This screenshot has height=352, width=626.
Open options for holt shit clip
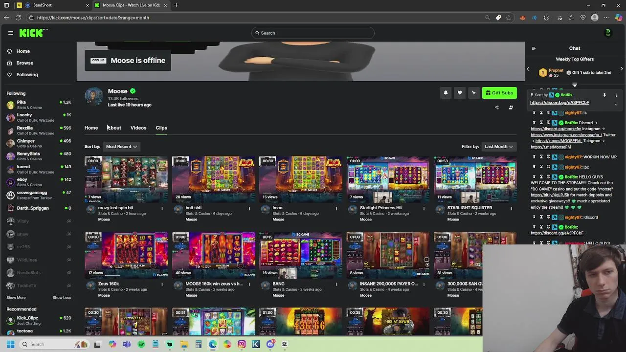[249, 208]
